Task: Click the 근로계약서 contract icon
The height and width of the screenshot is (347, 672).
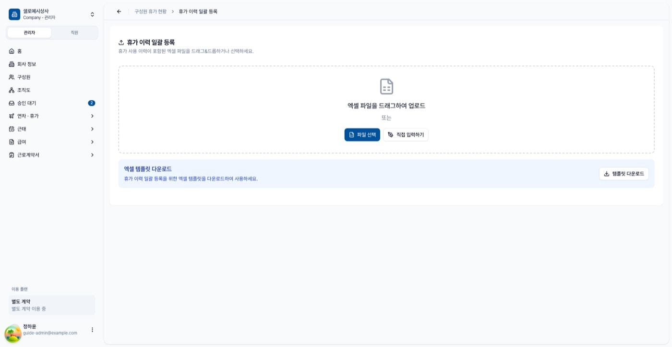Action: (x=12, y=155)
